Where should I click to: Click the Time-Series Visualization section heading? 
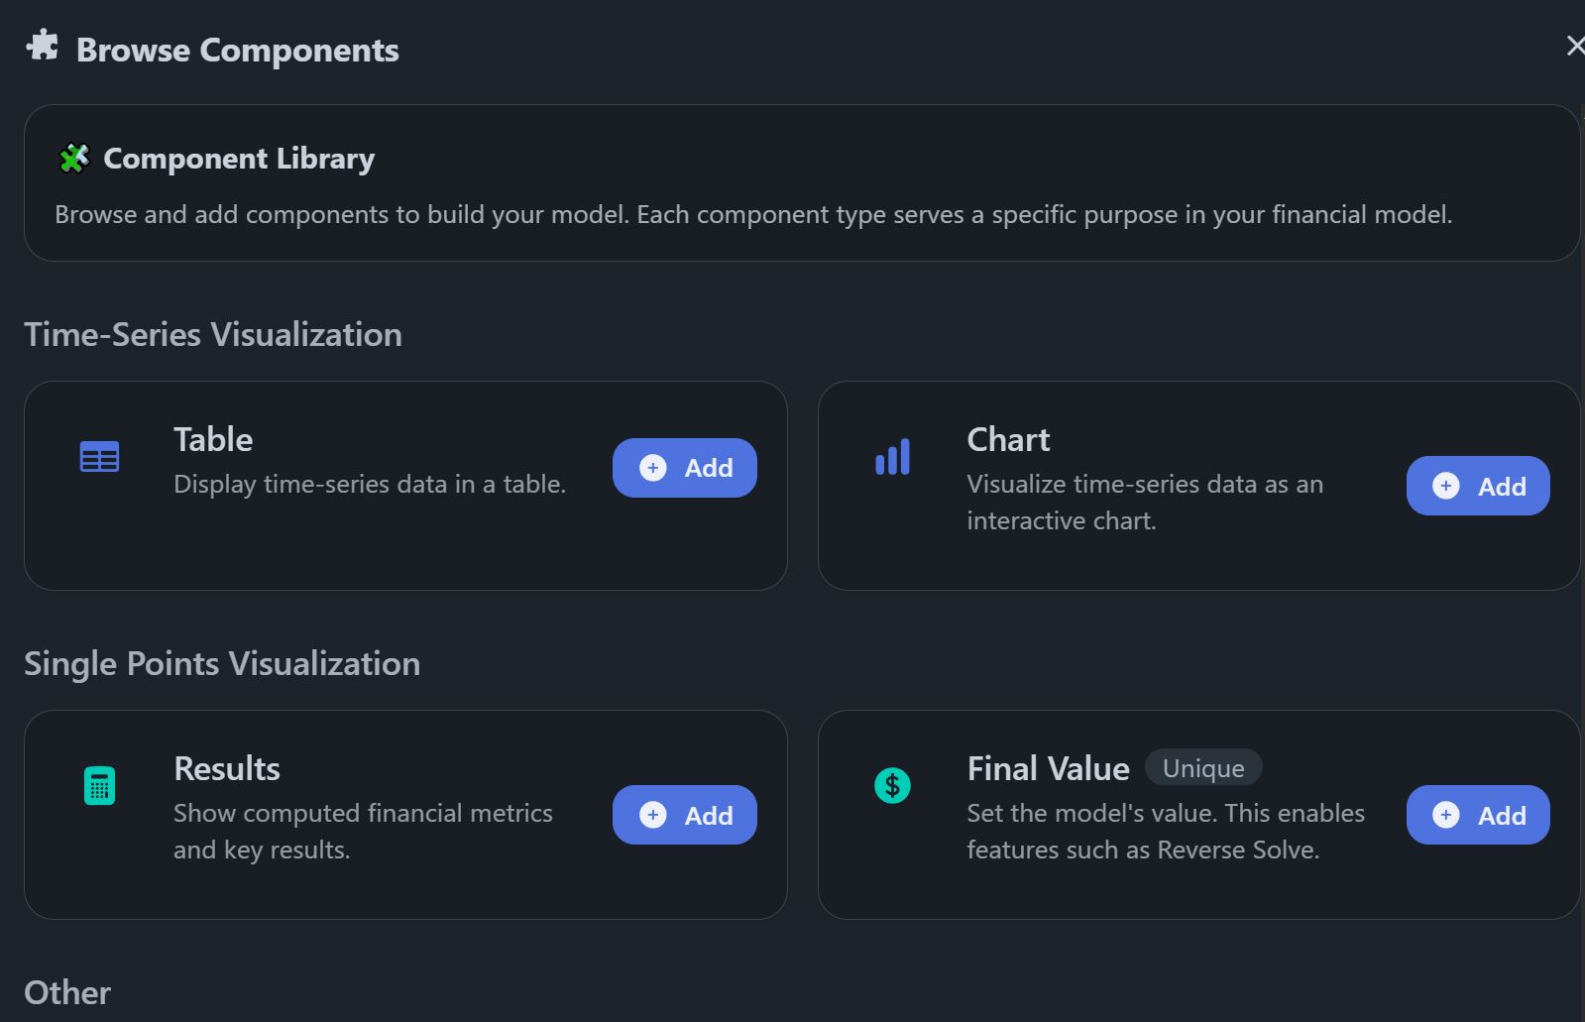click(213, 335)
